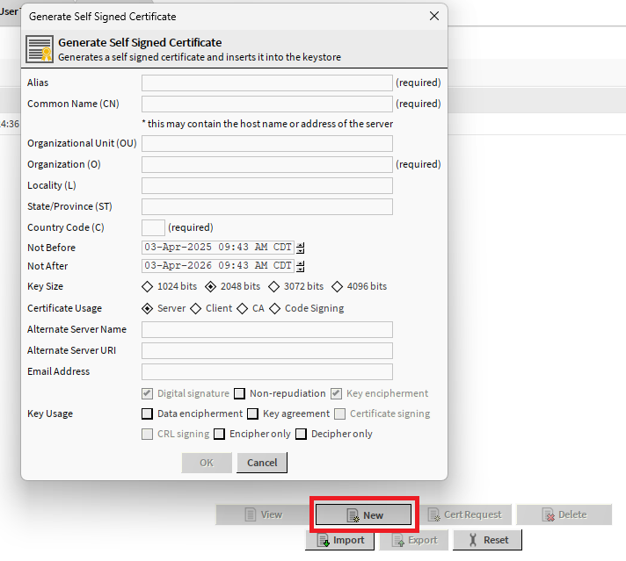This screenshot has height=561, width=626.
Task: Close the Generate Self Signed Certificate dialog
Action: [x=433, y=16]
